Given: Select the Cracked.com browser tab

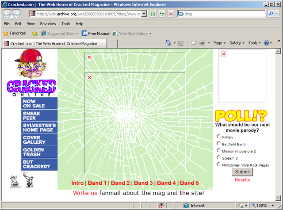Looking at the screenshot, I should tap(55, 43).
